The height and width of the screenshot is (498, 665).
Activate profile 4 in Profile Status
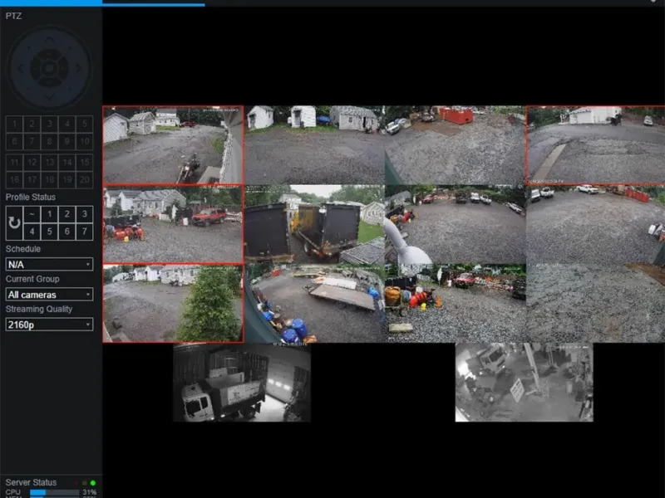pos(32,232)
